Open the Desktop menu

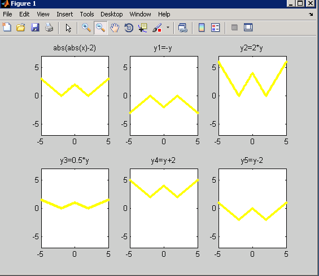click(111, 14)
